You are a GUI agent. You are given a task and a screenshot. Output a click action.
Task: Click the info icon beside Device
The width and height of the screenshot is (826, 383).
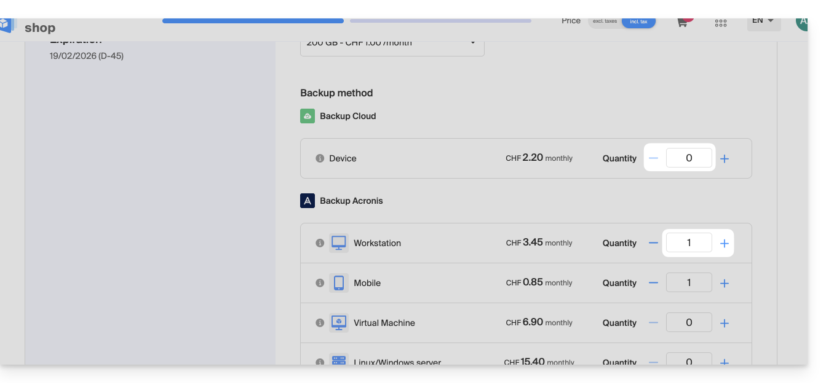tap(320, 158)
